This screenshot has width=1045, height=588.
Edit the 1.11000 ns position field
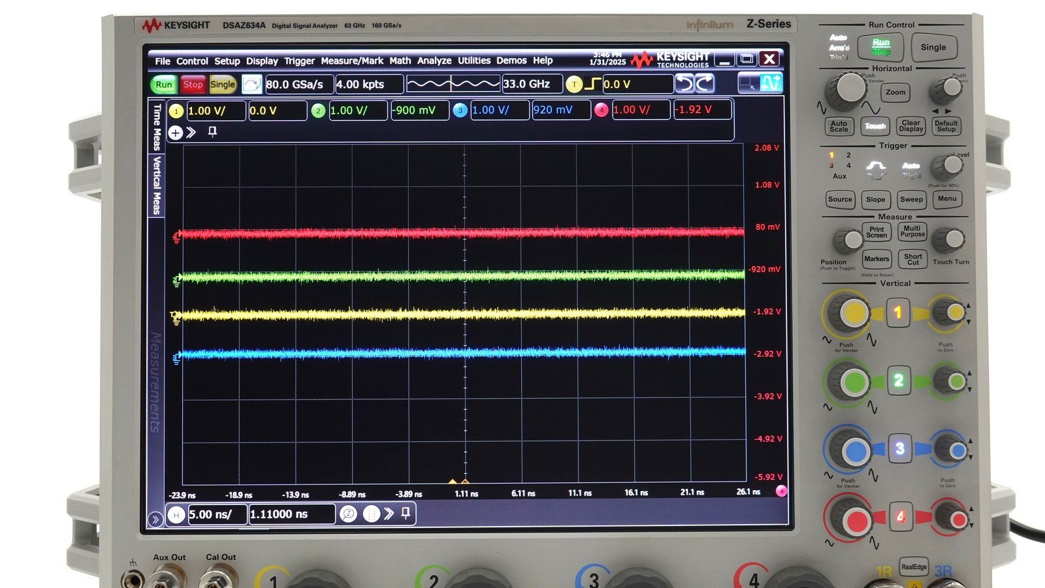coord(292,514)
